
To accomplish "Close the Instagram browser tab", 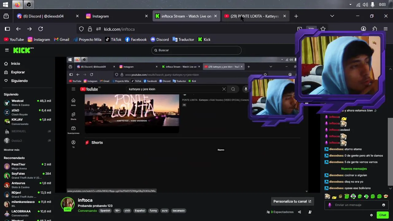I will coord(146,16).
